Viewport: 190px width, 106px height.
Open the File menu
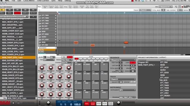point(13,1)
